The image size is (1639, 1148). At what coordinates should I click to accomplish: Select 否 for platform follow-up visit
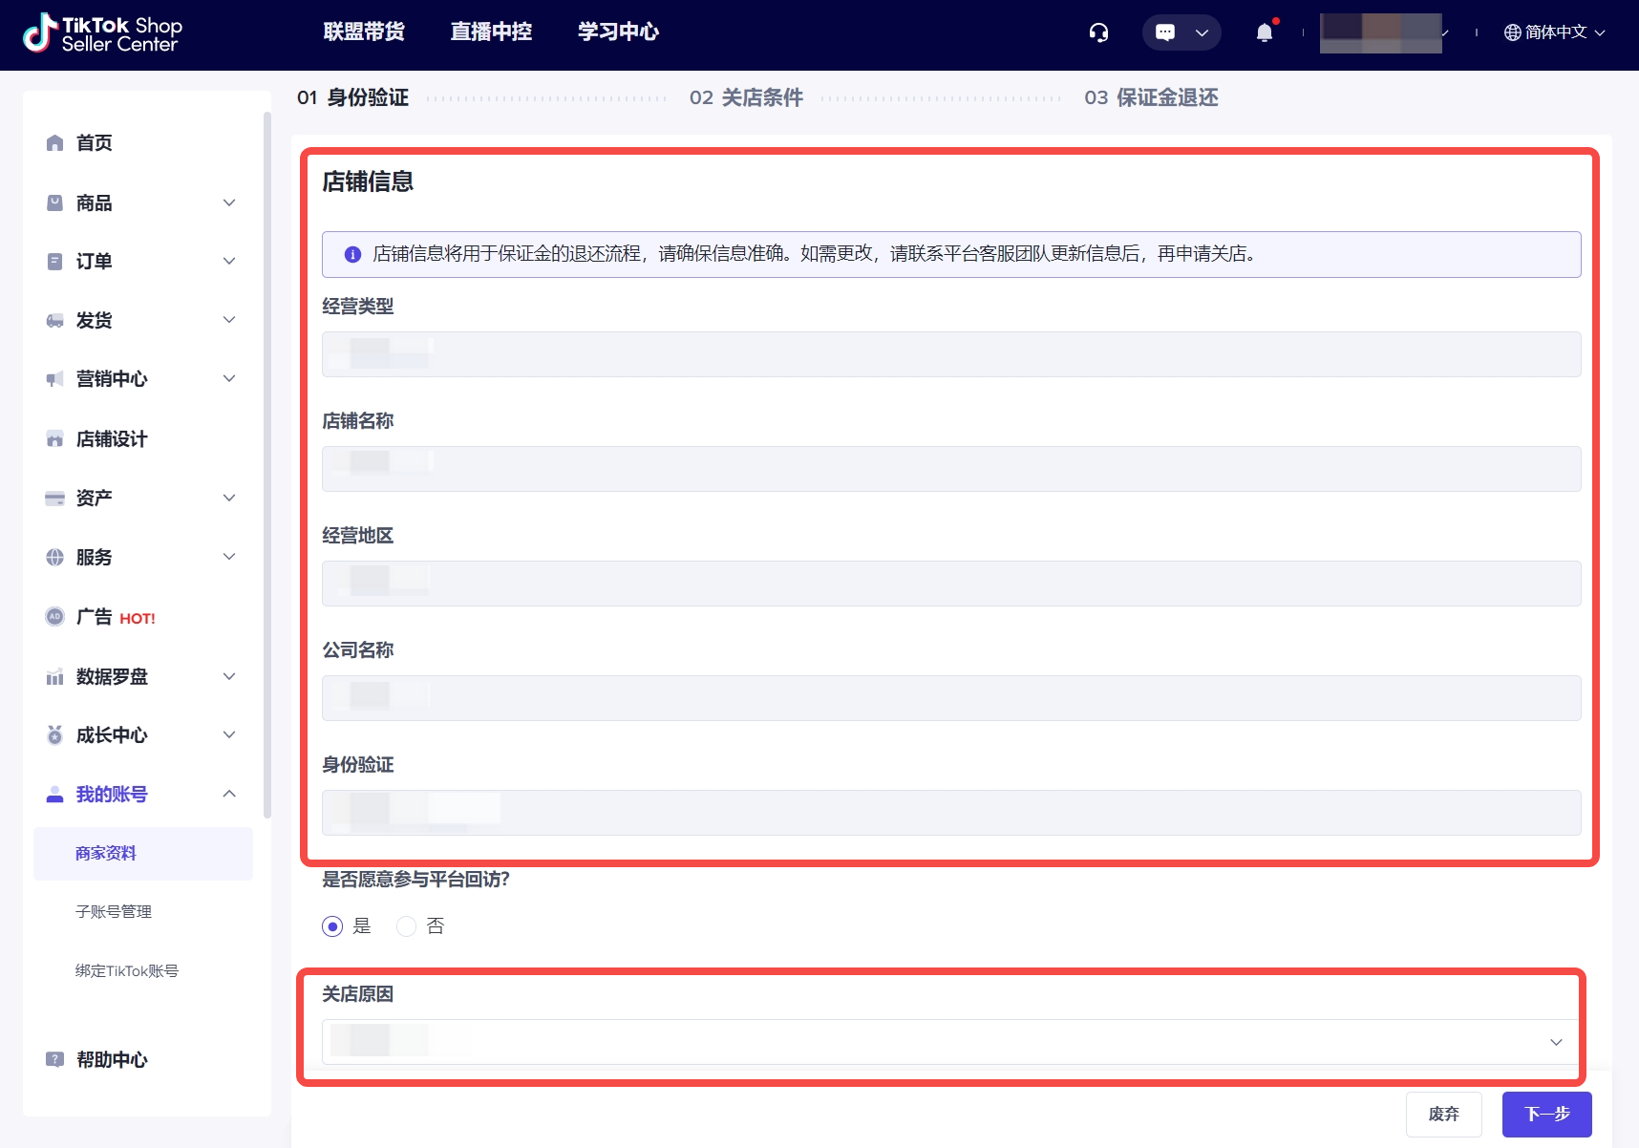click(406, 926)
